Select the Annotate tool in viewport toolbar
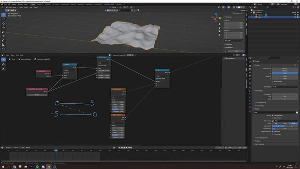Screen dimensions: 300x169 point(3,41)
